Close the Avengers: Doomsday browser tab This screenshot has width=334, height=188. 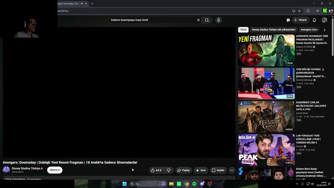click(x=86, y=4)
